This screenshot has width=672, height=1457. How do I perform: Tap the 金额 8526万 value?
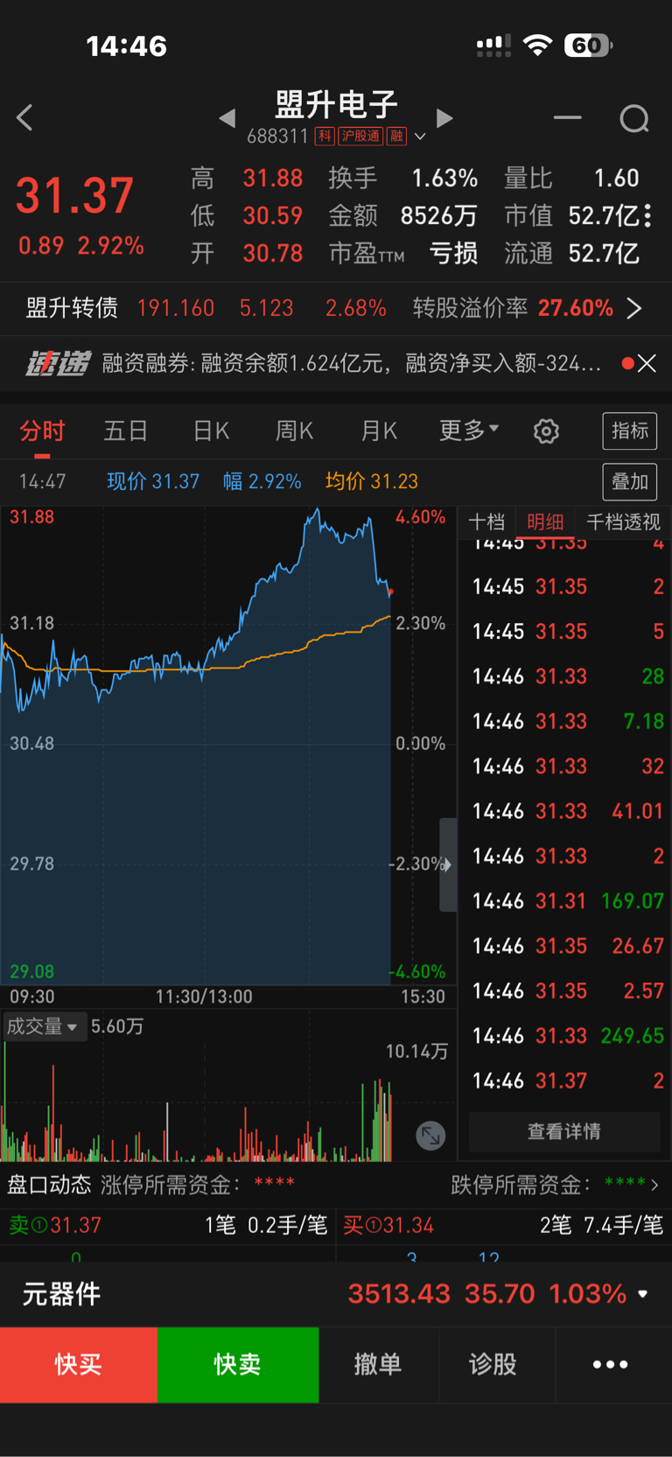[438, 215]
